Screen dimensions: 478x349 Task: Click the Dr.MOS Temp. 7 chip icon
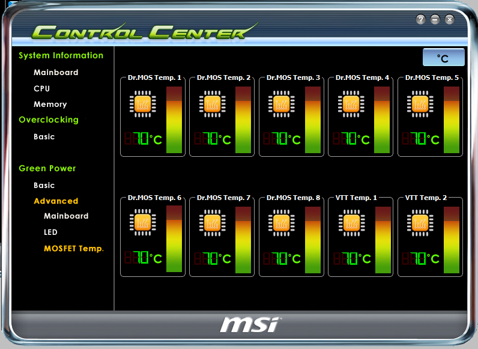(x=212, y=223)
